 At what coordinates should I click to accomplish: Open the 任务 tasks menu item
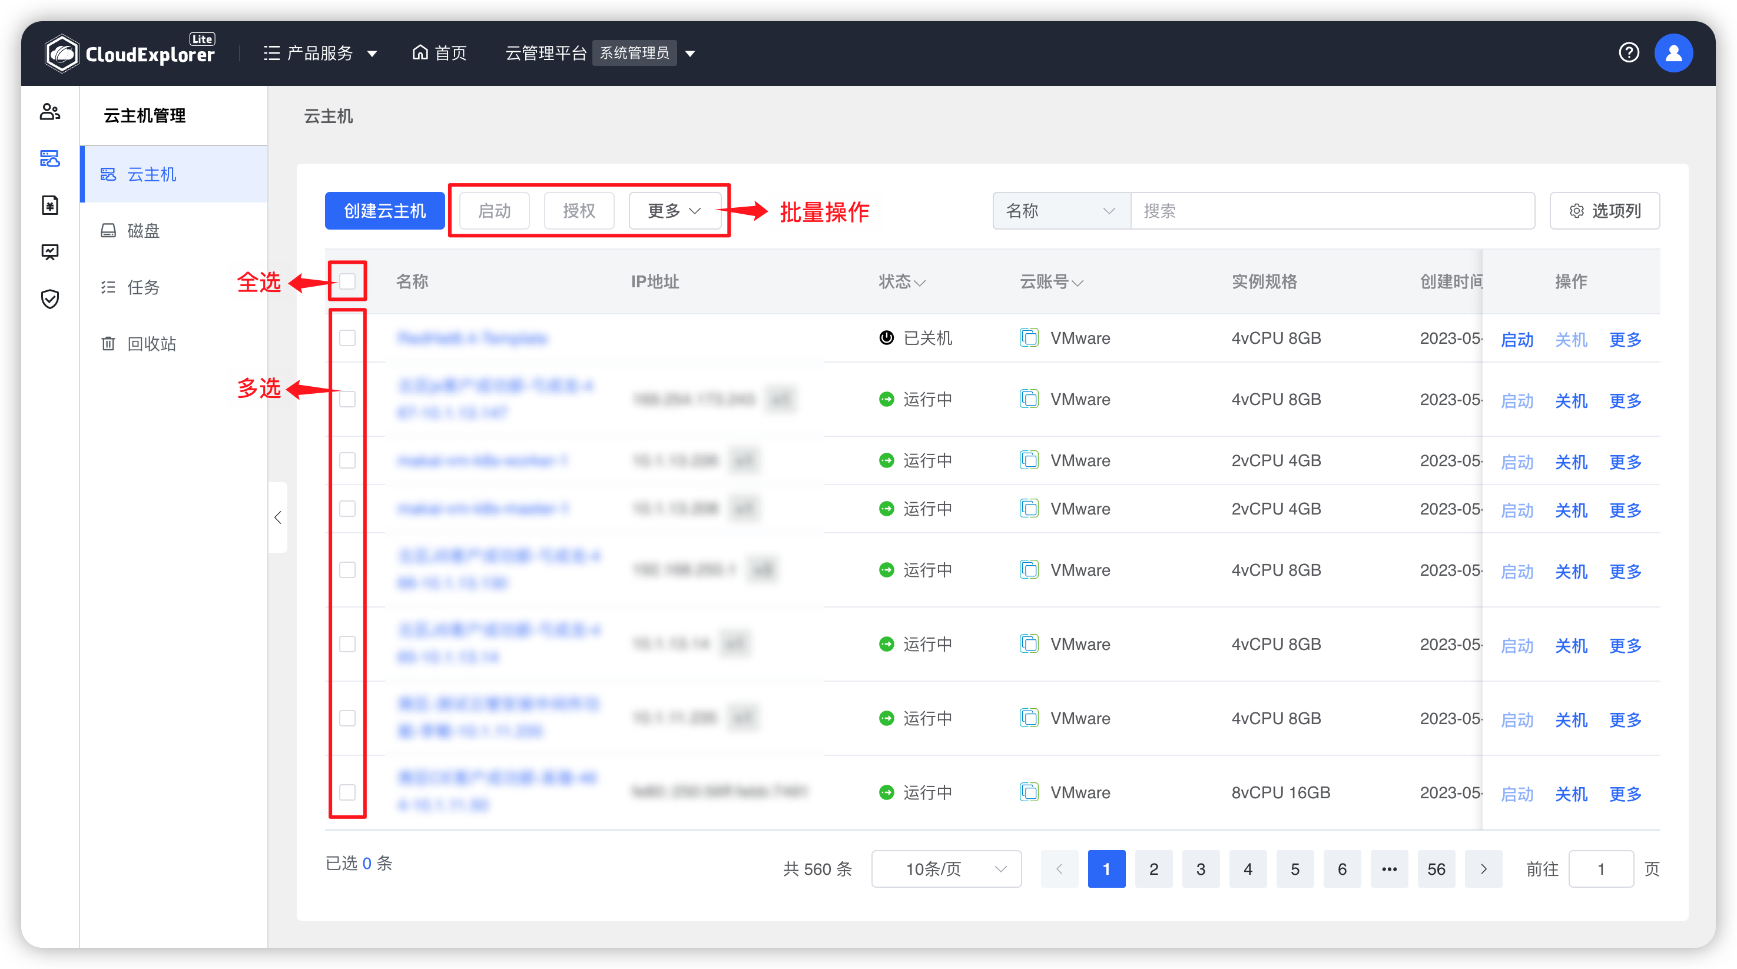[x=174, y=287]
